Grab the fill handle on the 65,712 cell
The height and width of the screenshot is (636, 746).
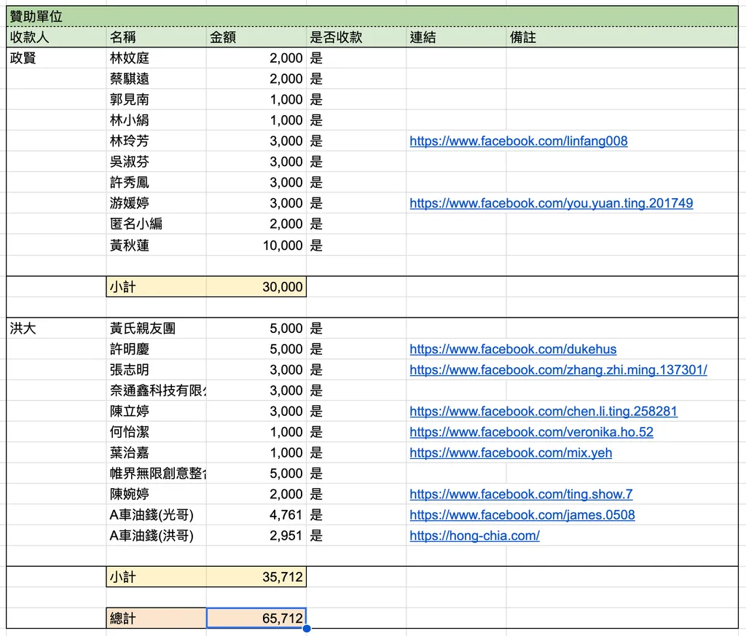point(307,629)
